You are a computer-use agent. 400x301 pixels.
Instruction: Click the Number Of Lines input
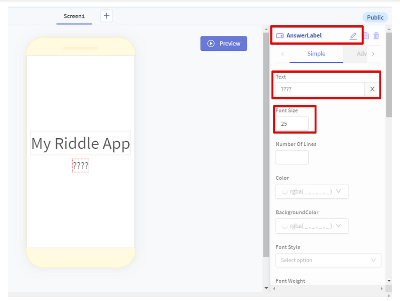292,157
